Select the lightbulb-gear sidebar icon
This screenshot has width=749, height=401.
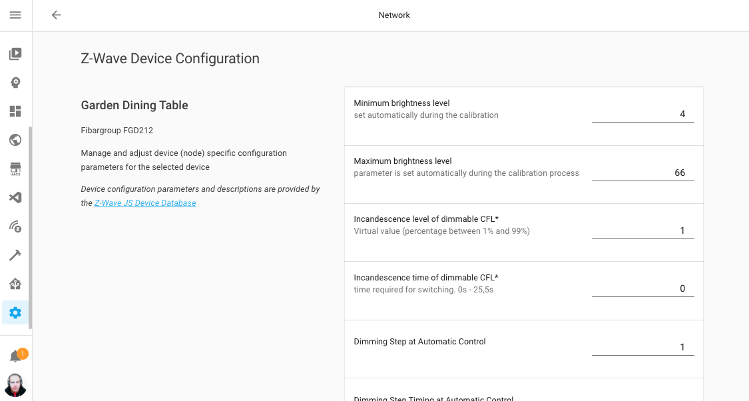pos(15,83)
